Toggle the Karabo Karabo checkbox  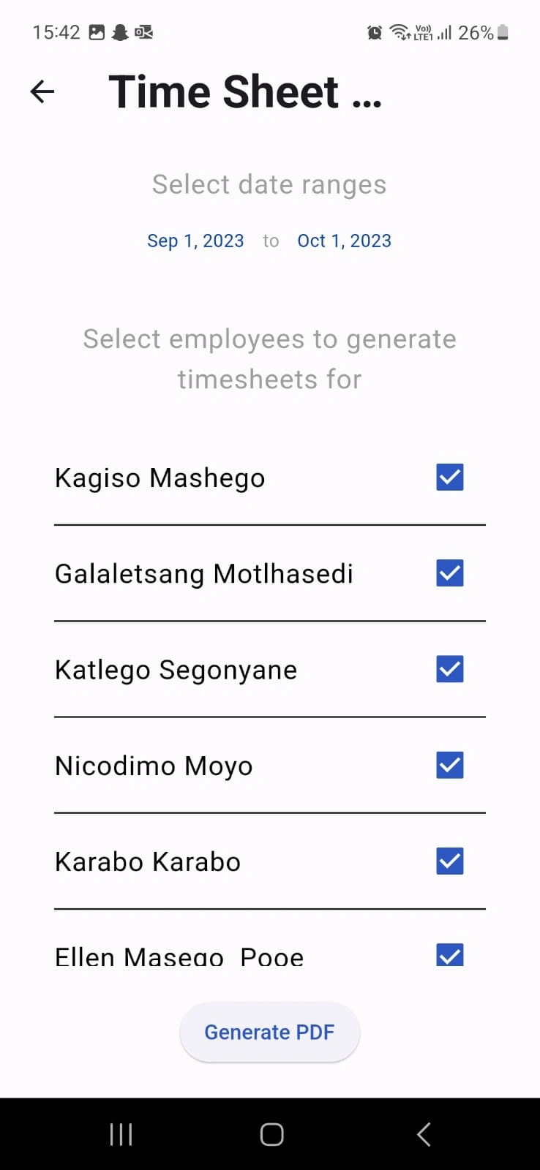450,861
